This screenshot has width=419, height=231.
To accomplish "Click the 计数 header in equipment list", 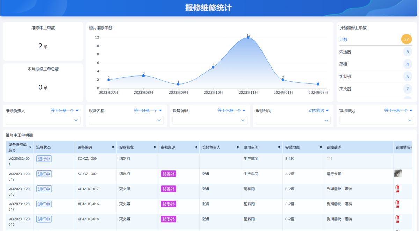I will [343, 40].
